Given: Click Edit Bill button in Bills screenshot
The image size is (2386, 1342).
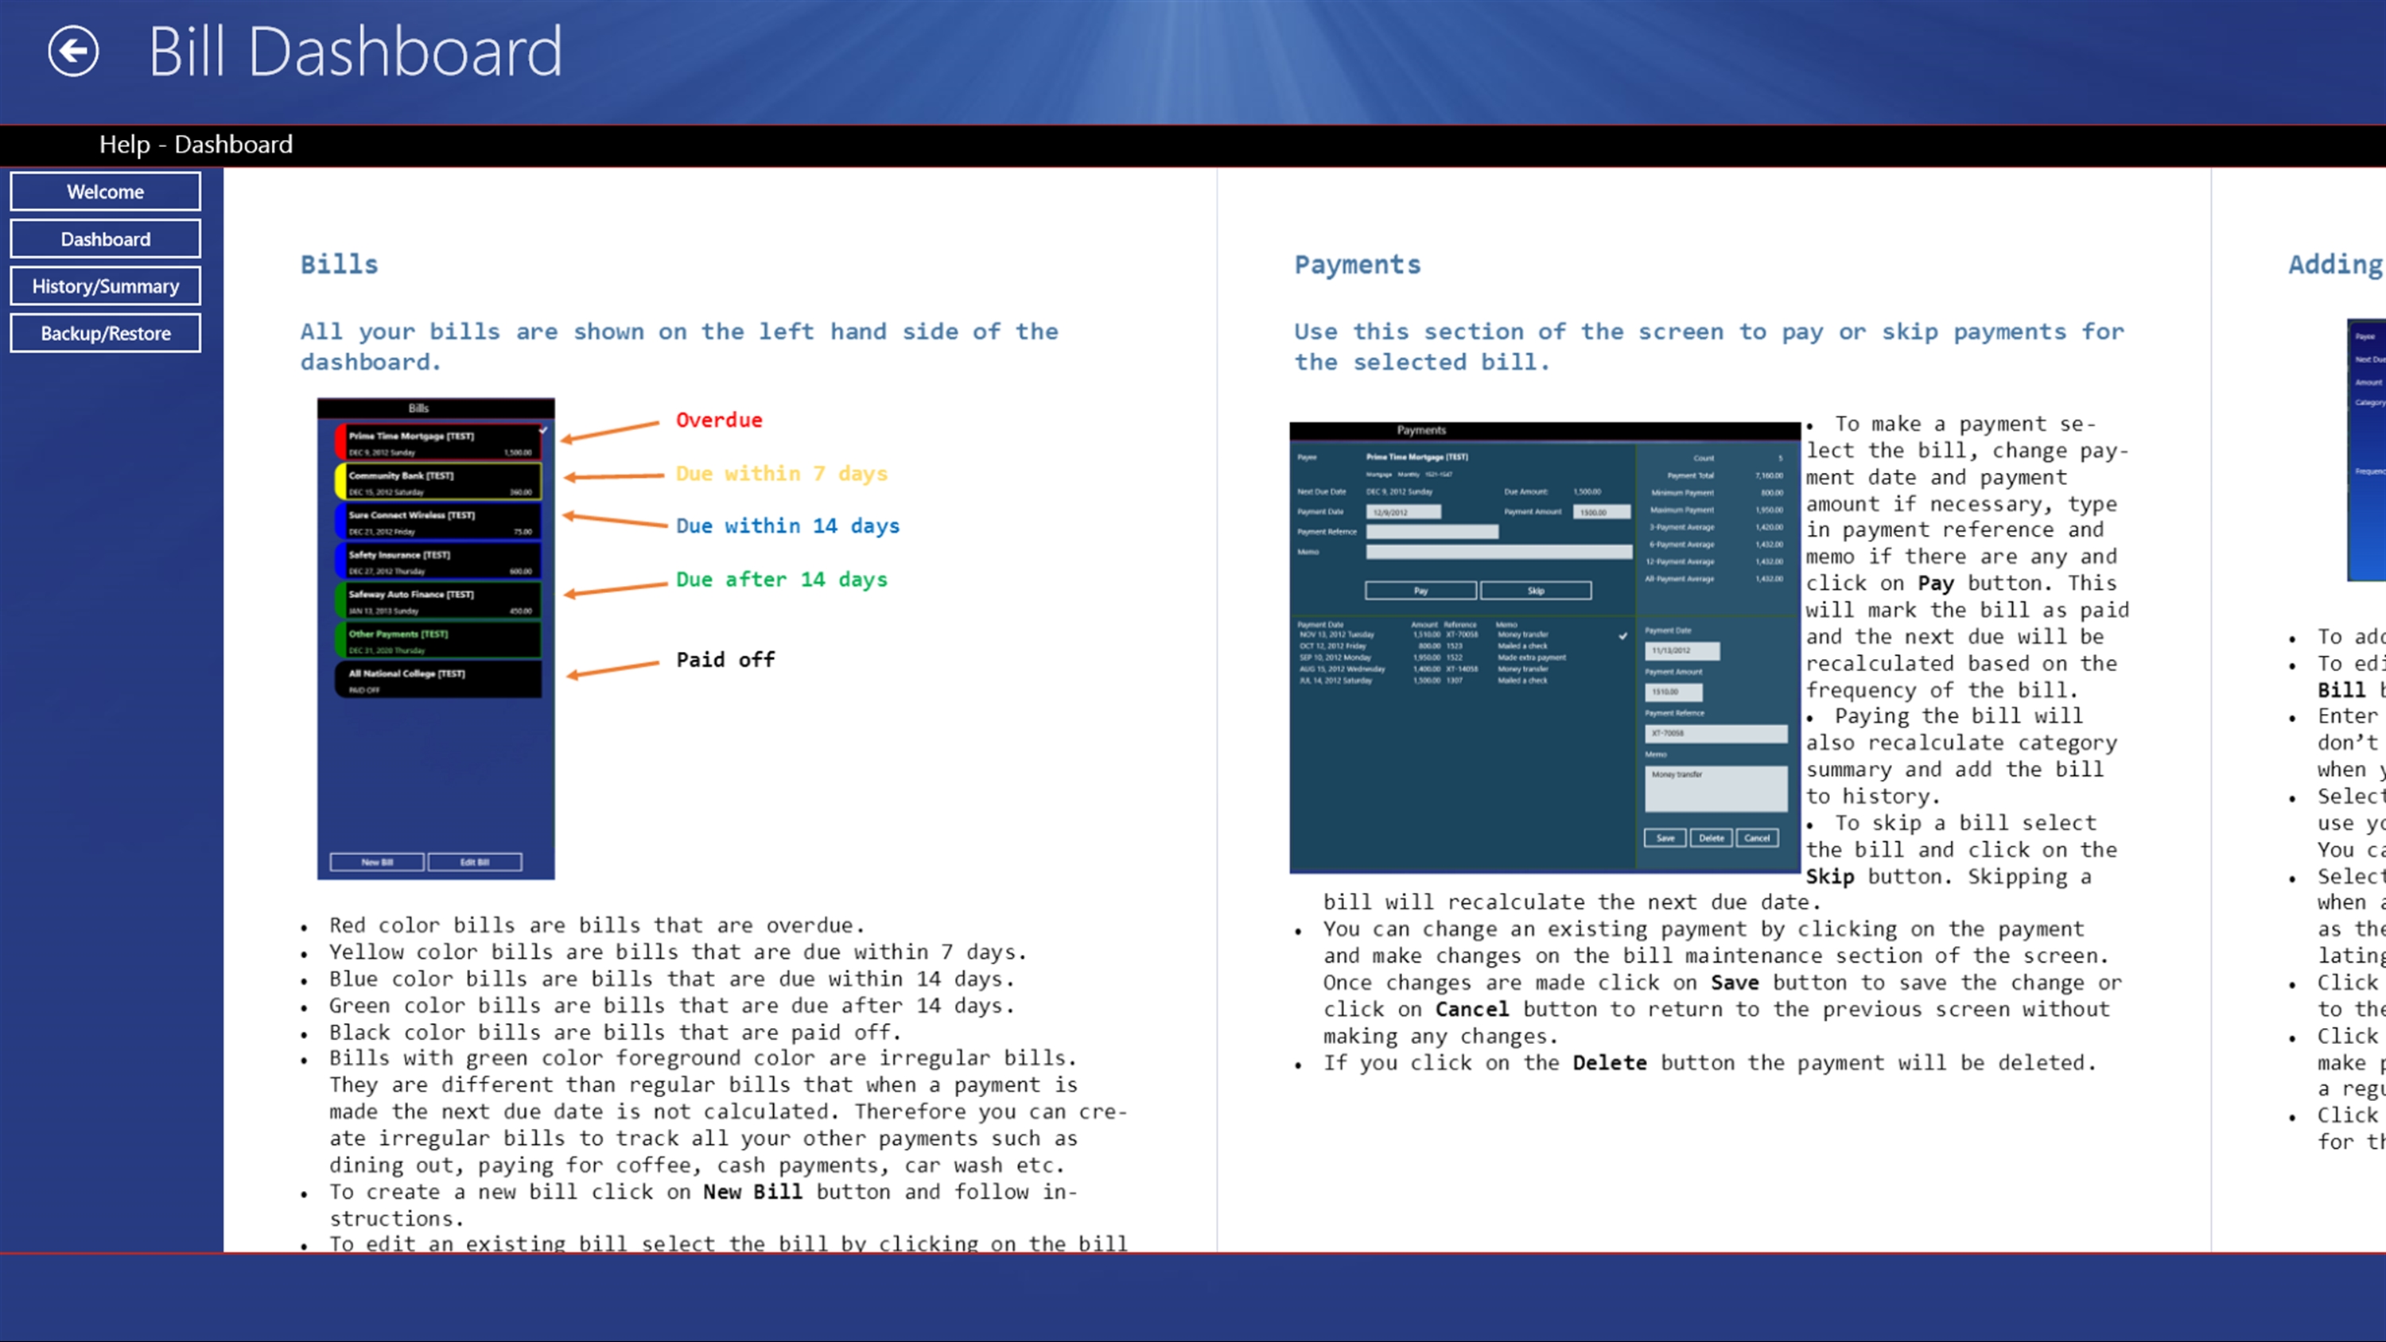Looking at the screenshot, I should pos(474,863).
